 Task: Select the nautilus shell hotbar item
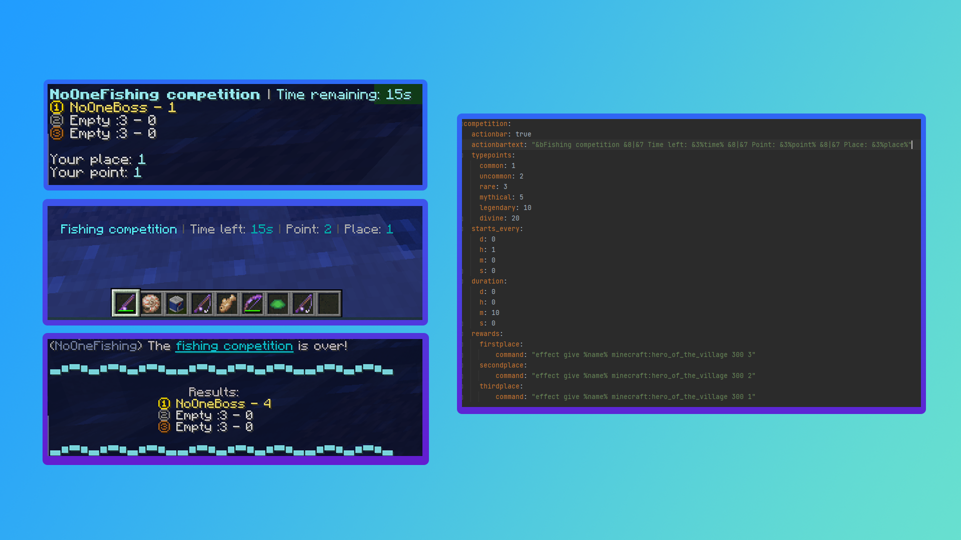[151, 303]
